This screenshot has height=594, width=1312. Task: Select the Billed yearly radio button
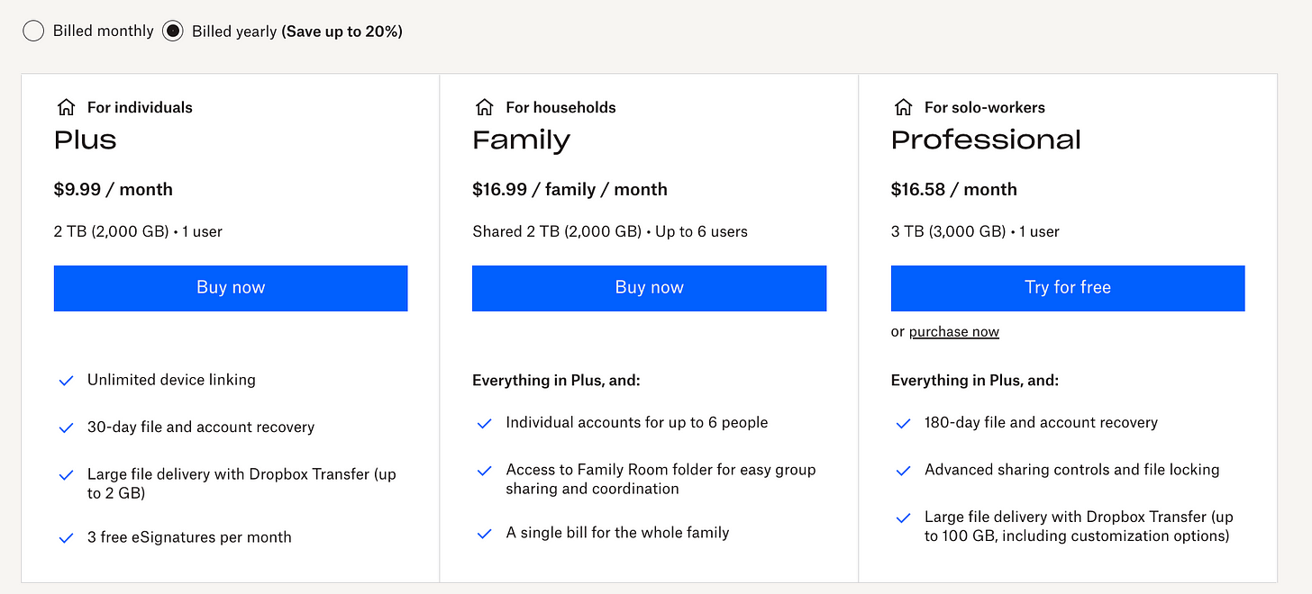point(172,31)
